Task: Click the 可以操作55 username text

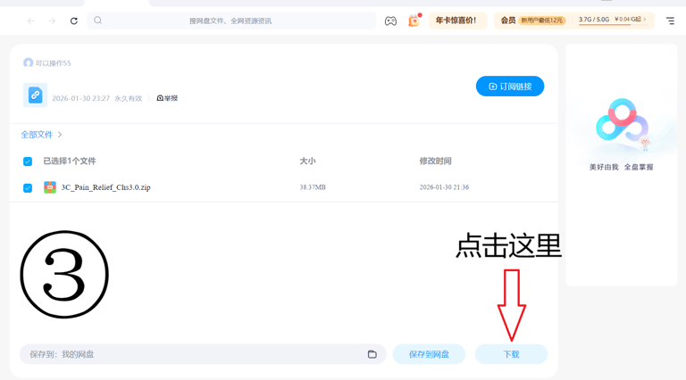Action: 53,63
